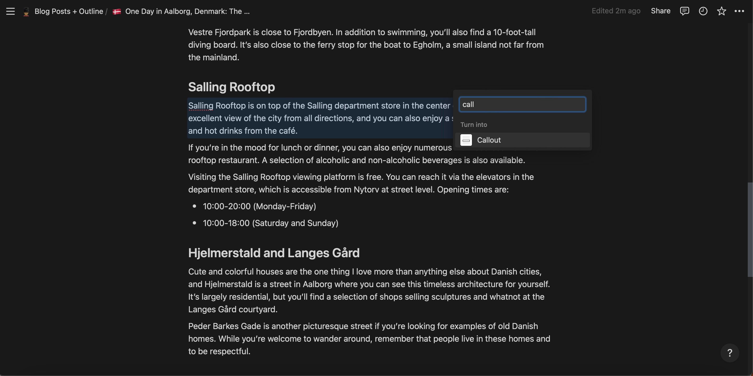Viewport: 753px width, 376px height.
Task: Click the 10:00-18:00 Saturday and Sunday bullet
Action: click(x=270, y=223)
